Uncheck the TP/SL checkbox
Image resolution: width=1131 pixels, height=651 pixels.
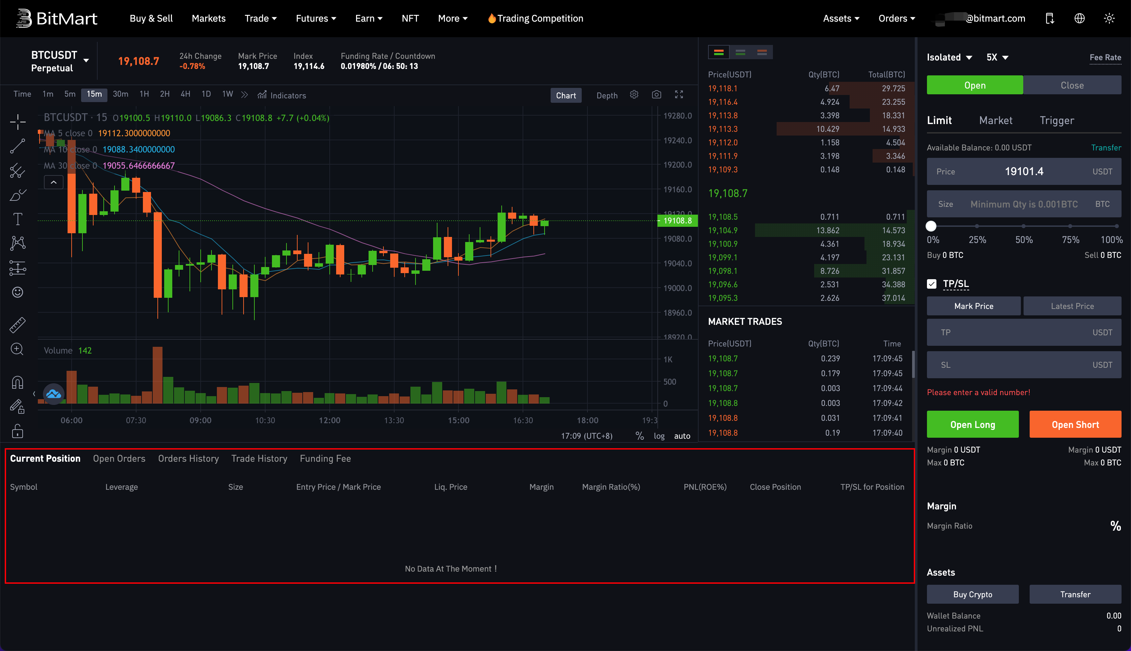tap(931, 284)
